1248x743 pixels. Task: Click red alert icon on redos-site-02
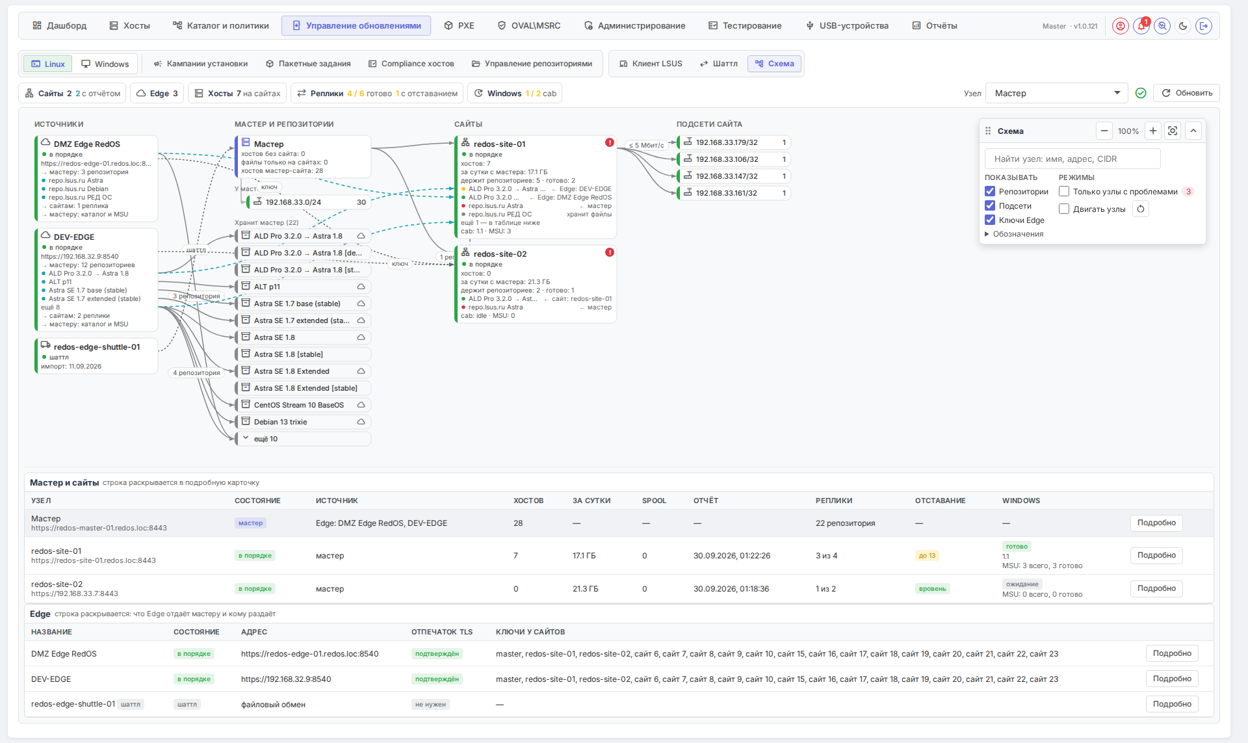610,252
